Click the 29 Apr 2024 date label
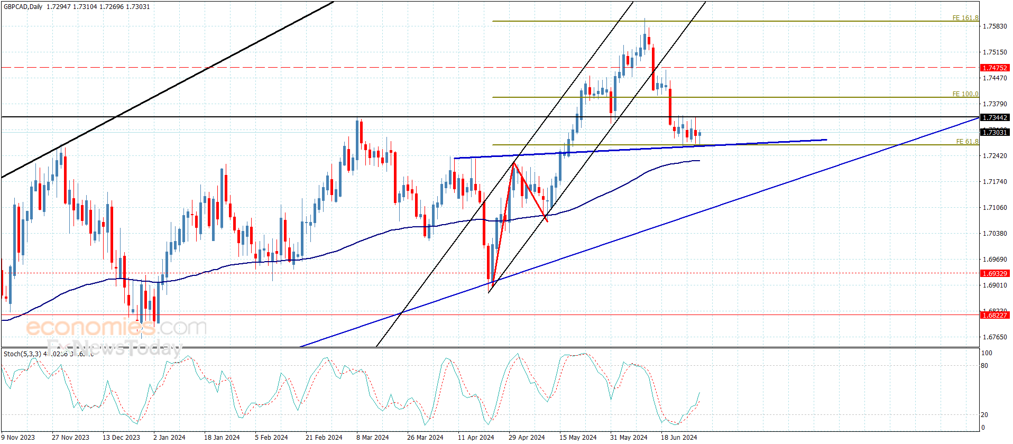1013x444 pixels. [x=527, y=437]
